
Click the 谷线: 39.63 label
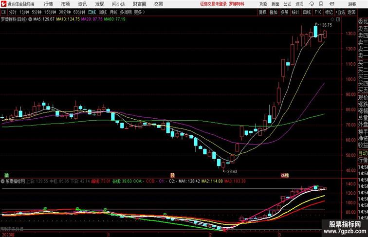122,181
